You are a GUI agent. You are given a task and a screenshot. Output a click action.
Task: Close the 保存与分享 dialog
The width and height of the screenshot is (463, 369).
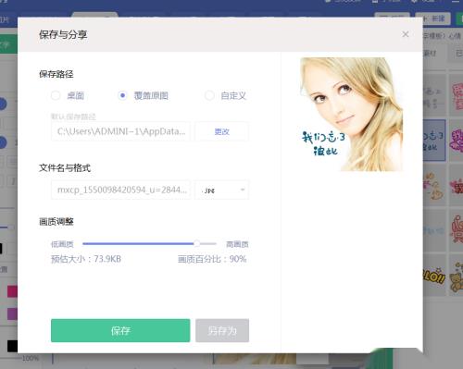[x=406, y=34]
